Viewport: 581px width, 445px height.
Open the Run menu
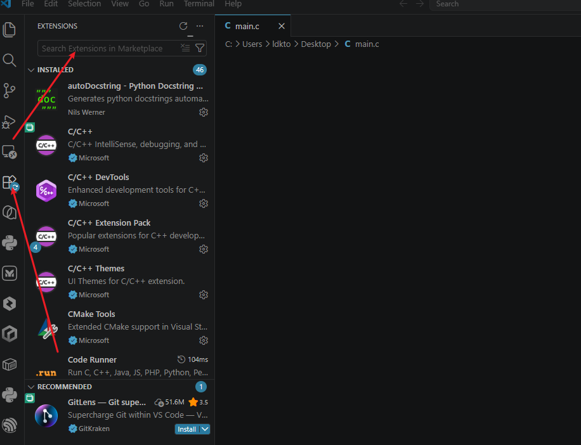(x=166, y=4)
